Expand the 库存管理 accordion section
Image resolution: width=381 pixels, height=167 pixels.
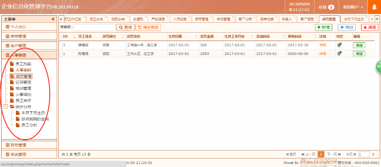coord(29,36)
